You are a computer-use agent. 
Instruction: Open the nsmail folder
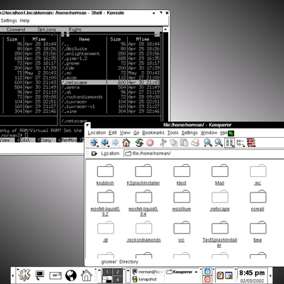pos(258,201)
